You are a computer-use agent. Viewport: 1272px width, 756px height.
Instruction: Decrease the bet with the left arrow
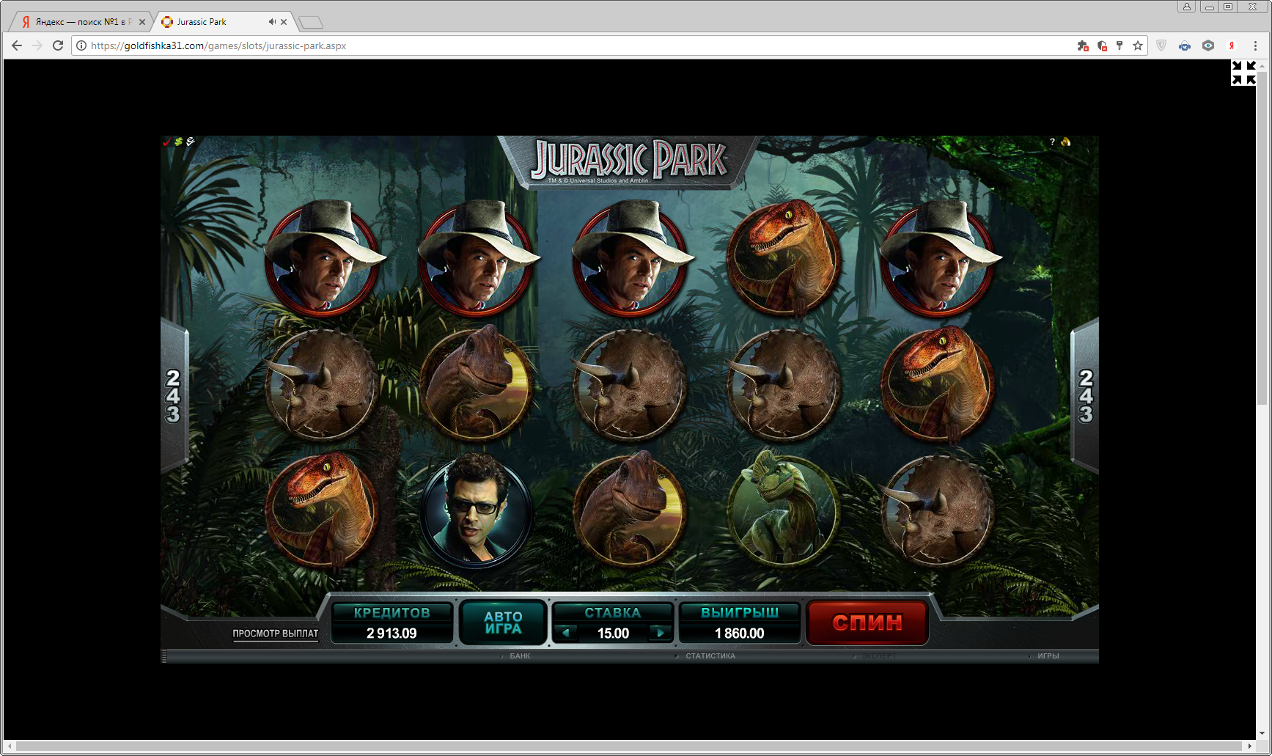tap(566, 633)
